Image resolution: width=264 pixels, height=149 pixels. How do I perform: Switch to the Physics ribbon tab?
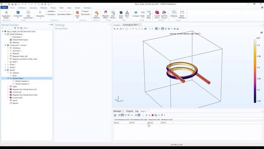(x=53, y=8)
